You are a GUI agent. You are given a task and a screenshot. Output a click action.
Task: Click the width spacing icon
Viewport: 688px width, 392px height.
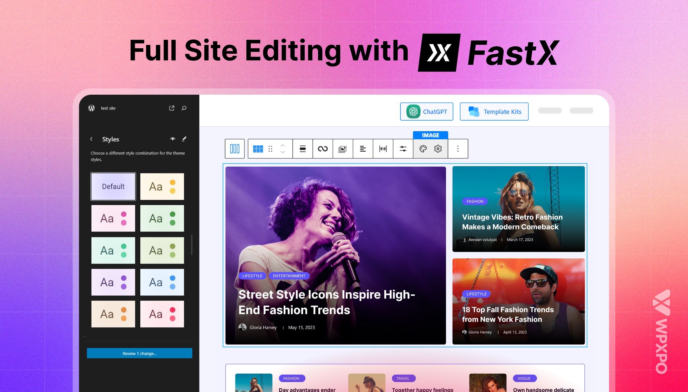point(383,149)
